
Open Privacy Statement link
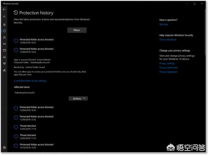(x=168, y=72)
